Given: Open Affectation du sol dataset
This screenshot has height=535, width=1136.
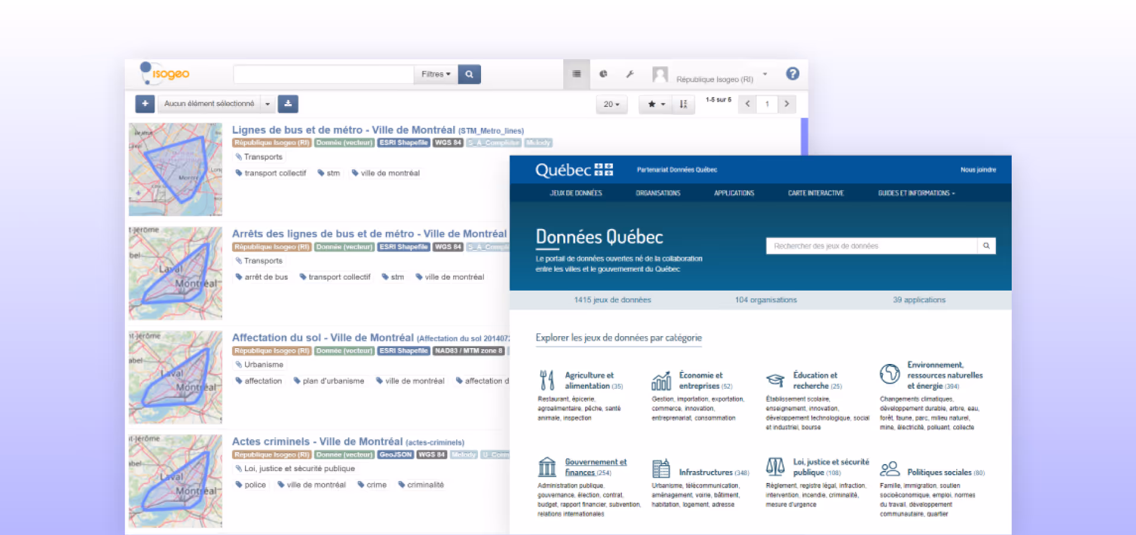Looking at the screenshot, I should point(322,337).
